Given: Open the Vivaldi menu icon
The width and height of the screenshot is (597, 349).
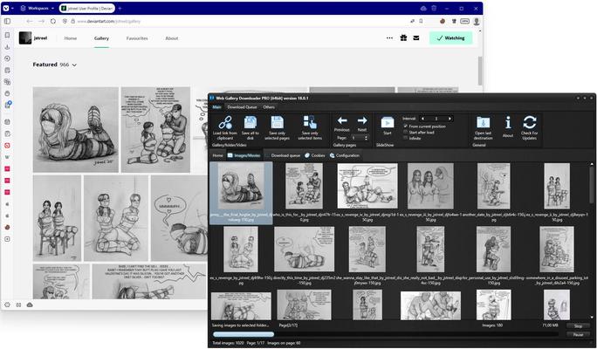Looking at the screenshot, I should click(6, 8).
